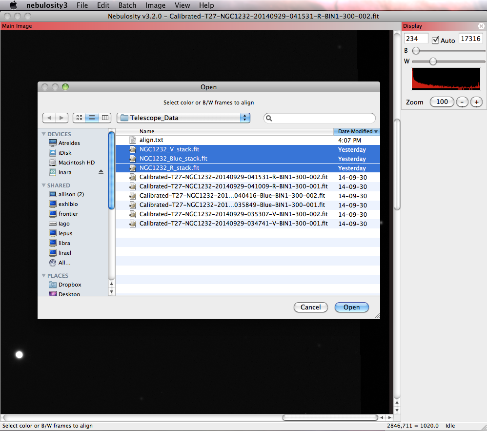
Task: Open the Apple menu
Action: pyautogui.click(x=13, y=5)
